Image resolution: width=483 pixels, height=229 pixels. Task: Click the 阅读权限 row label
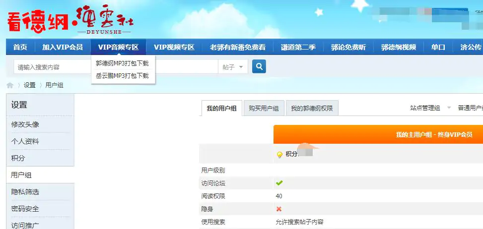coord(213,196)
